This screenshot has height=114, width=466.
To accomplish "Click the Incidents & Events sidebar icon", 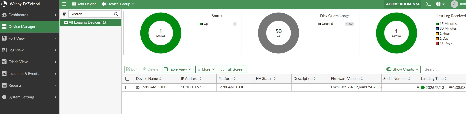I will coord(4,74).
